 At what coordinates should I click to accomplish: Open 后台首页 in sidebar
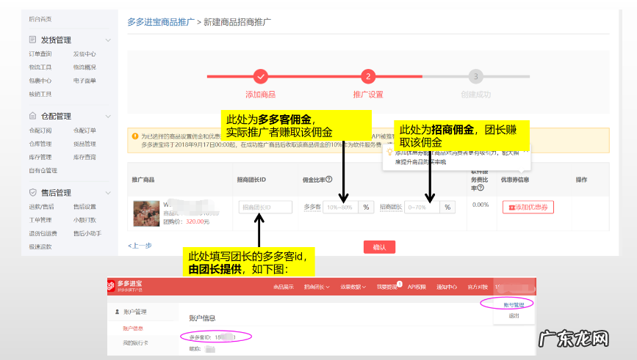click(x=40, y=19)
